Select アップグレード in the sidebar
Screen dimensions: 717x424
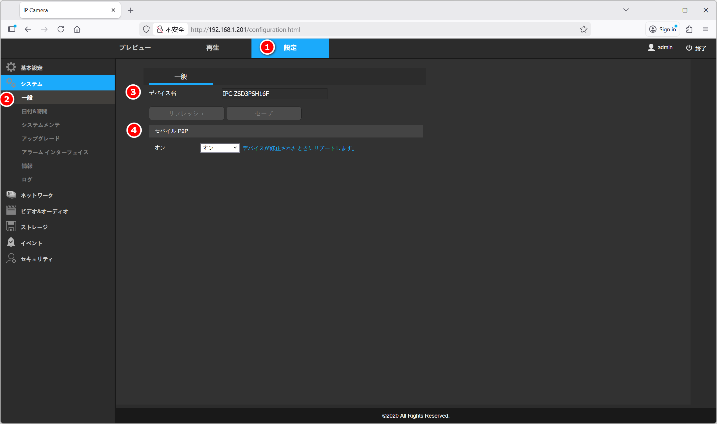click(40, 139)
